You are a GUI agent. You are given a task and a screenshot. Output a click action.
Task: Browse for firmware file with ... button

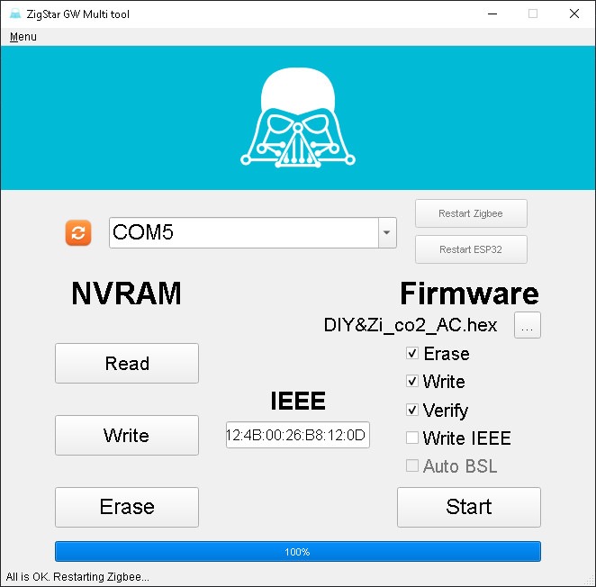528,325
